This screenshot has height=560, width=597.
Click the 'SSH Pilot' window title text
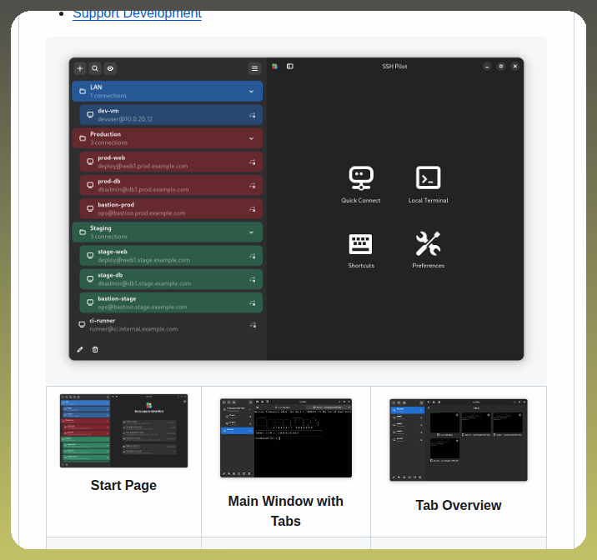(x=395, y=66)
